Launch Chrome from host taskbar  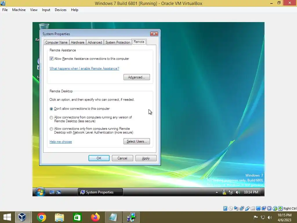[41, 217]
